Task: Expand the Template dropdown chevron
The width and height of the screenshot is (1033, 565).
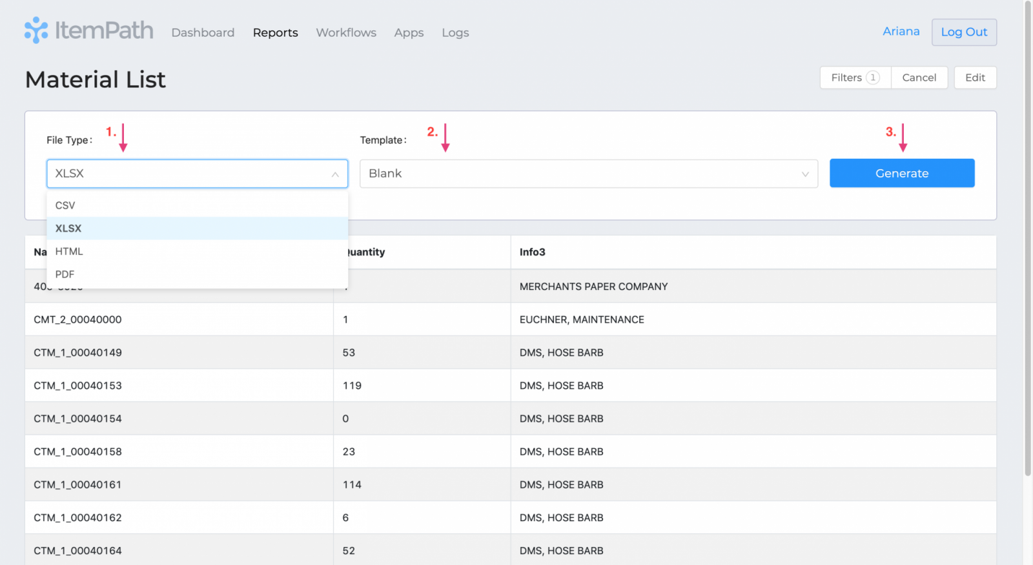Action: tap(805, 174)
